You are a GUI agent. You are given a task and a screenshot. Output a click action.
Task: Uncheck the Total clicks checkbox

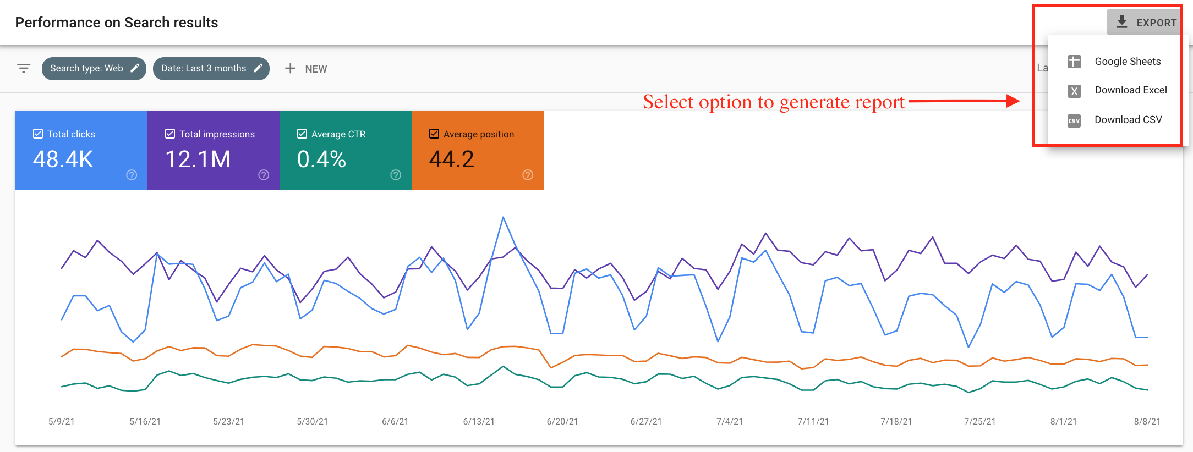pyautogui.click(x=37, y=133)
